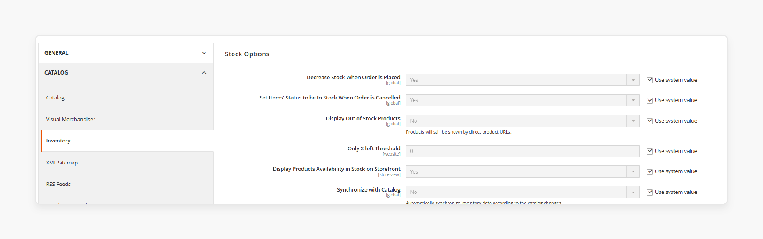Open Display Products Availability in Stock dropdown
The width and height of the screenshot is (763, 239).
coord(523,171)
